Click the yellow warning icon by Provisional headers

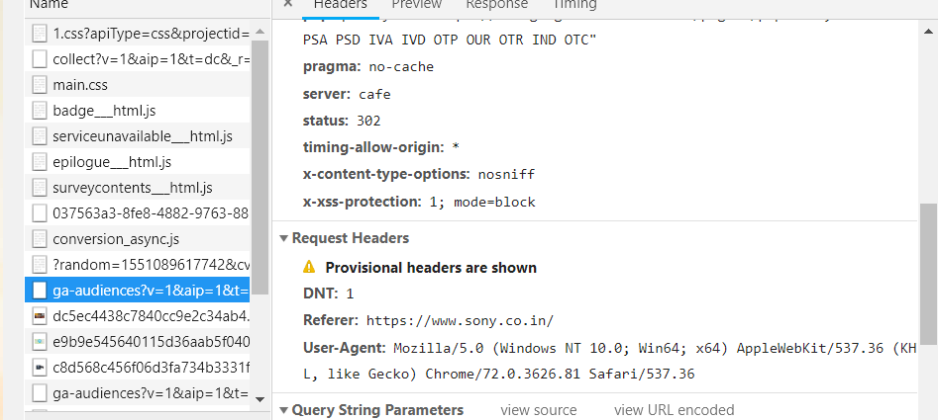pyautogui.click(x=309, y=267)
